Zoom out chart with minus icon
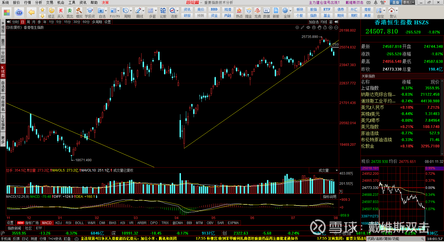 (336, 27)
